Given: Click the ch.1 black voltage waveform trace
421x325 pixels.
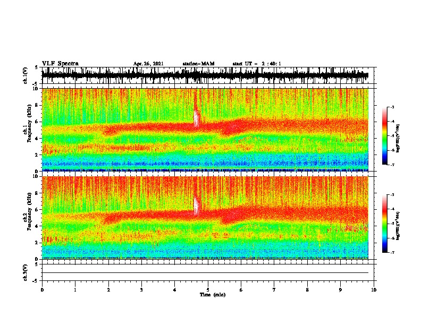Looking at the screenshot, I should point(205,75).
